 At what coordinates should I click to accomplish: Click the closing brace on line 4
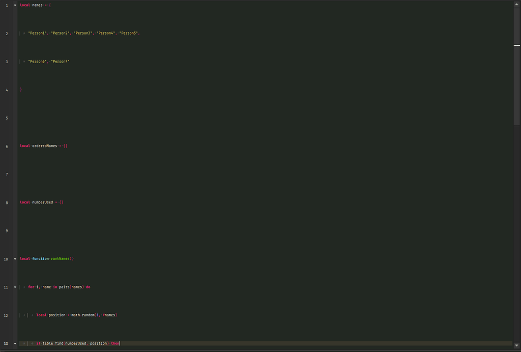pyautogui.click(x=20, y=90)
